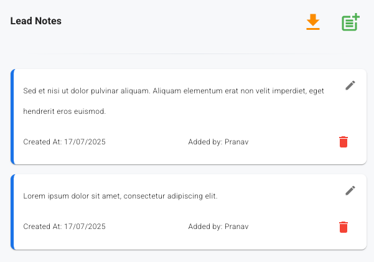The image size is (374, 262).
Task: Add a new note using the green icon
Action: [350, 22]
